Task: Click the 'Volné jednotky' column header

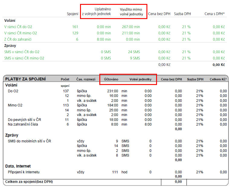Action: 140,79
